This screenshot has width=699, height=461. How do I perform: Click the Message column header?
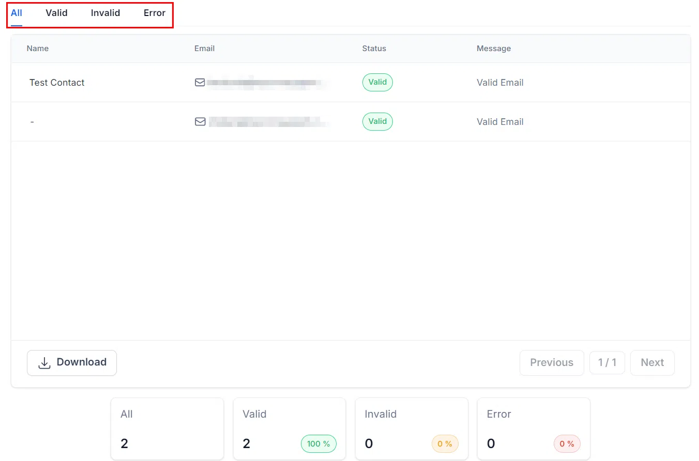click(x=494, y=49)
